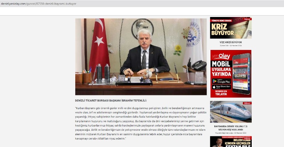Click the main article photo of chairman
This screenshot has width=284, height=147.
(141, 57)
